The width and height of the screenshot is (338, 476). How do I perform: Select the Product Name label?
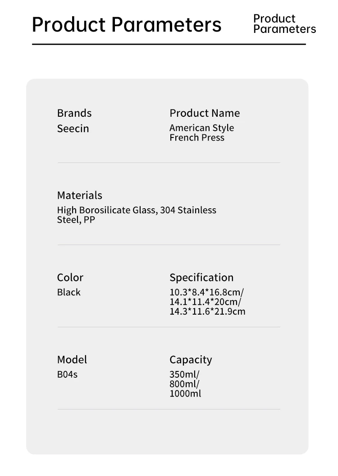[x=205, y=113]
